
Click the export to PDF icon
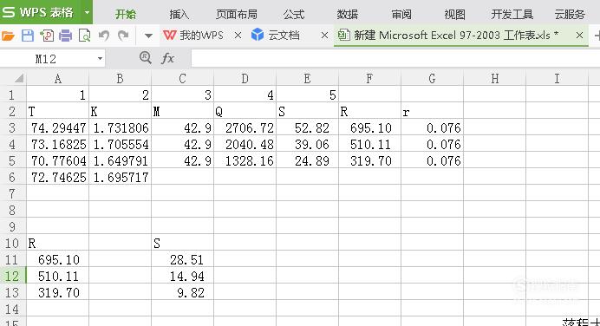pyautogui.click(x=47, y=36)
